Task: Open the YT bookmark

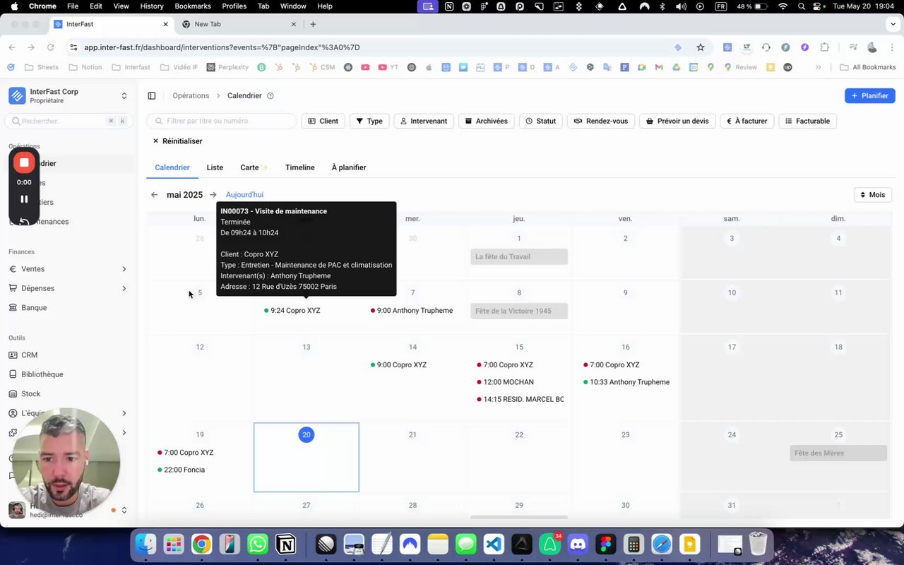Action: (x=388, y=67)
